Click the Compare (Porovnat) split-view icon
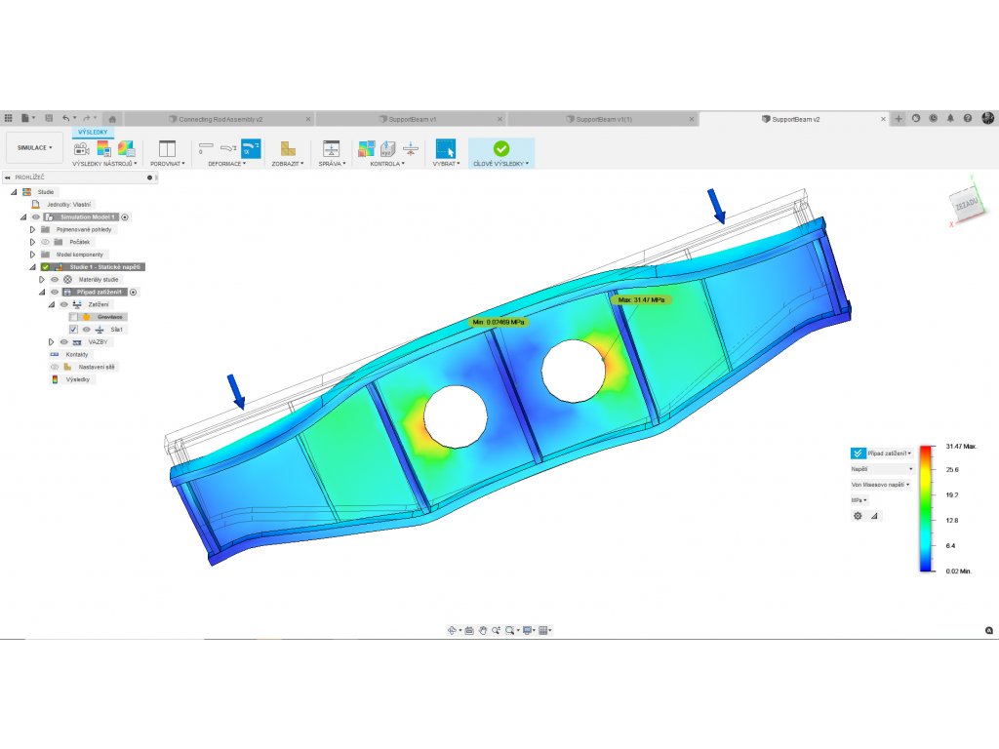The height and width of the screenshot is (749, 999). point(167,148)
